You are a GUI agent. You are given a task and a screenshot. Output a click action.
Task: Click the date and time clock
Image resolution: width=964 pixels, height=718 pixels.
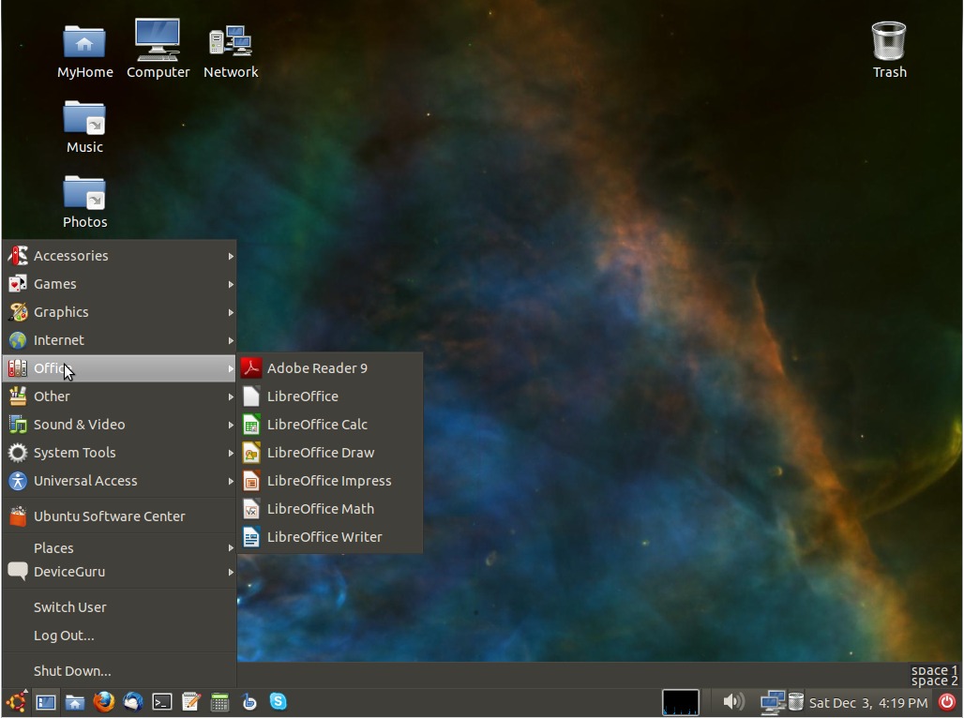868,702
